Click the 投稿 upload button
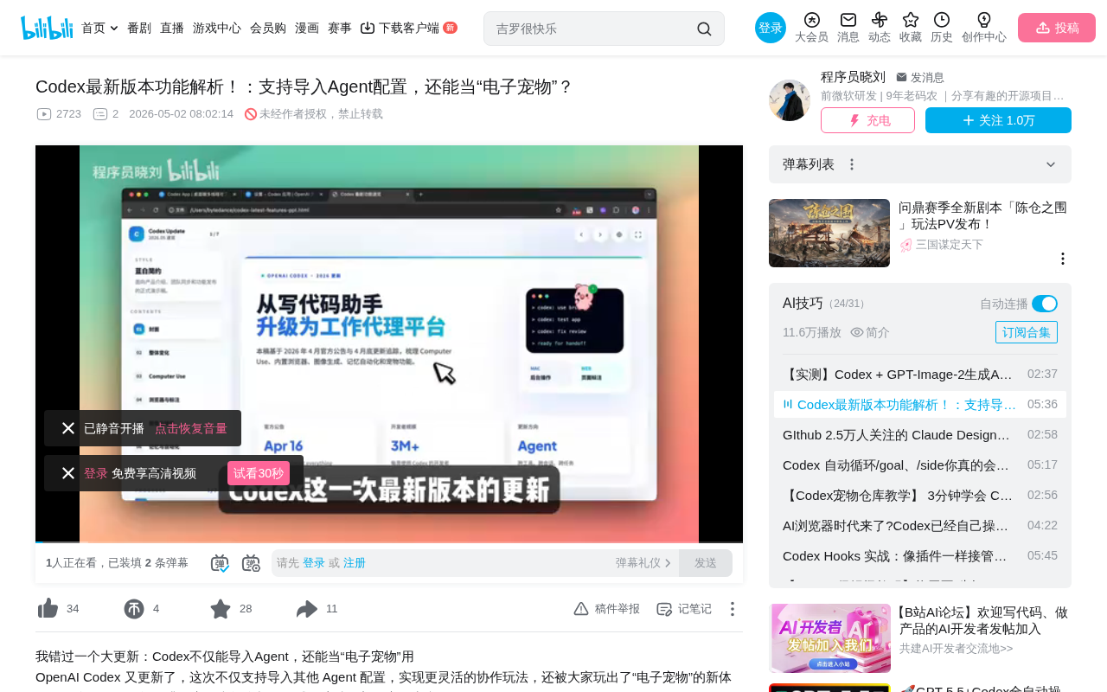 [1057, 28]
